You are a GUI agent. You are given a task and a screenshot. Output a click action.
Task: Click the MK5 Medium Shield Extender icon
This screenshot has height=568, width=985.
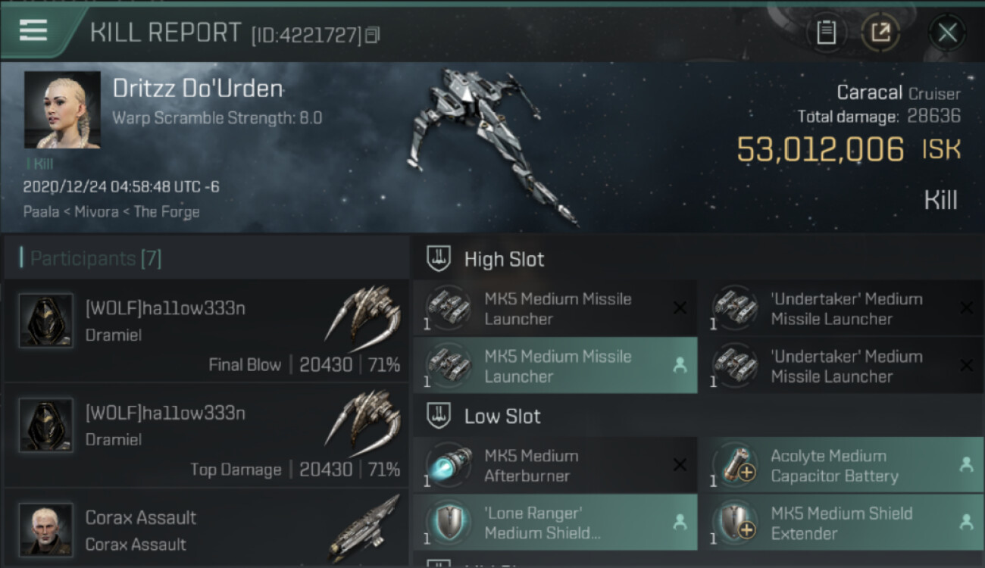point(735,523)
